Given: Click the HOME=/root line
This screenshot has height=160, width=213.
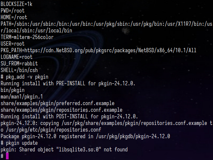Looking at the screenshot, I should pyautogui.click(x=14, y=17).
